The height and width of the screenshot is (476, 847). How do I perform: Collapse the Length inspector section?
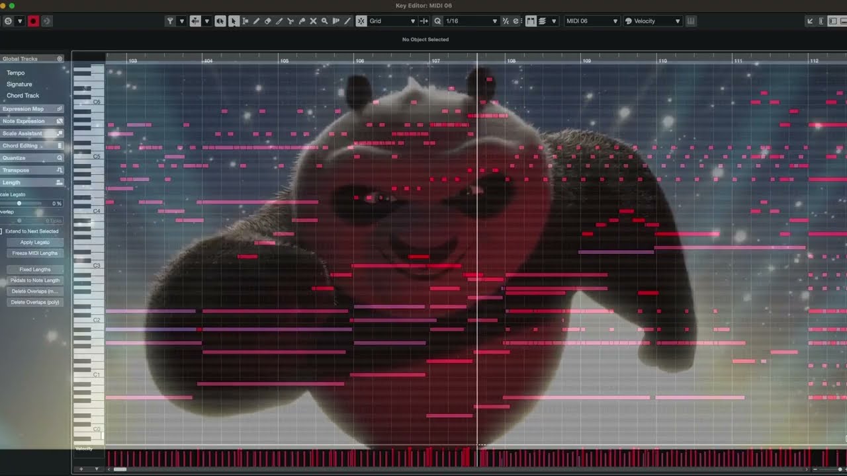coord(32,182)
